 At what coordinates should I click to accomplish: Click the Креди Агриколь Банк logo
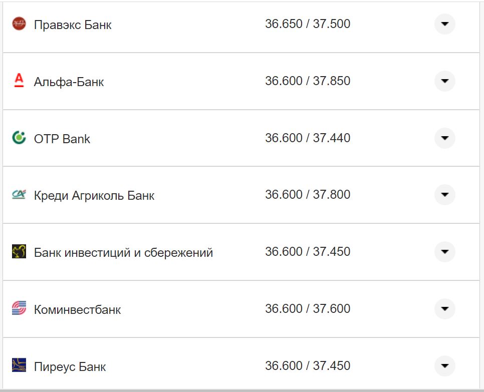pos(19,195)
